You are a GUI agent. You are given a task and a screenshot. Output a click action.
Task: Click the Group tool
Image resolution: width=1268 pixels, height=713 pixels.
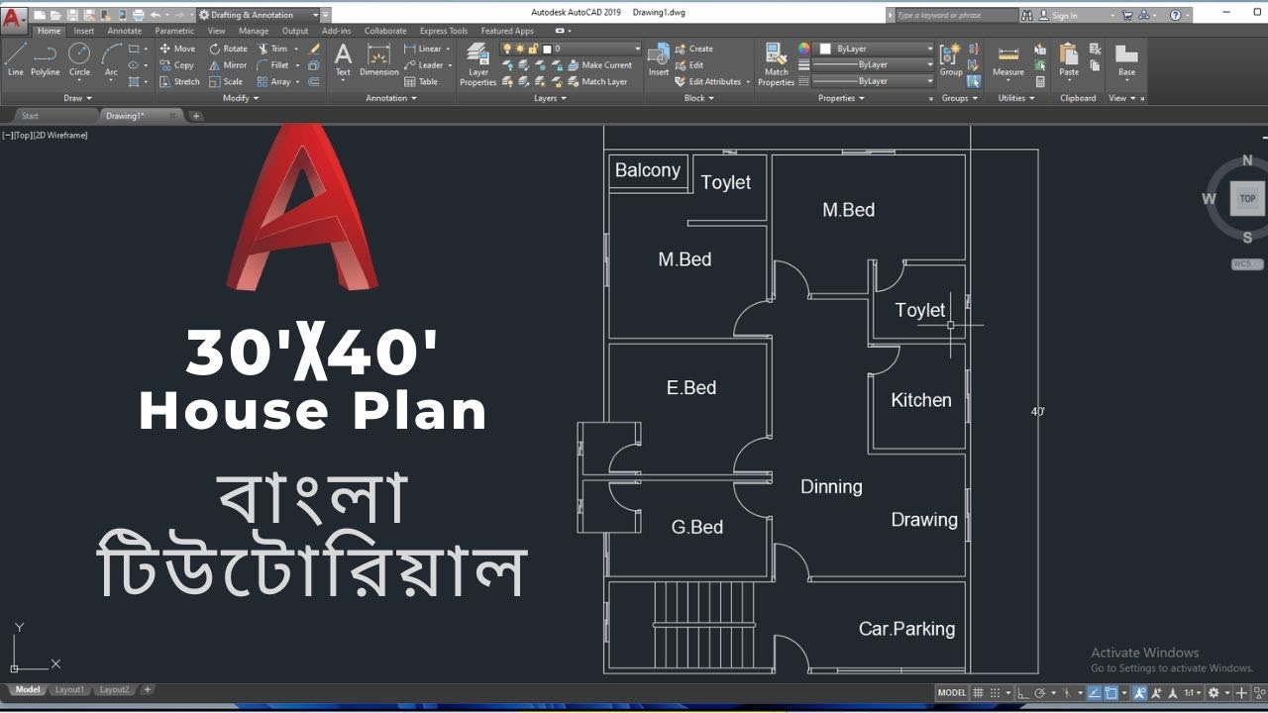(x=951, y=59)
